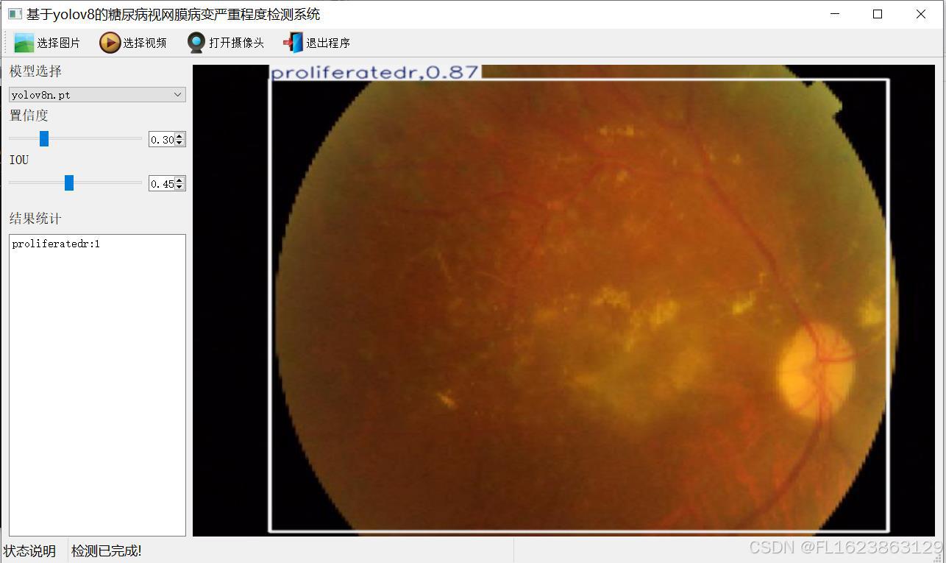Maximize the application window
Screen dimensions: 946x563
point(877,14)
